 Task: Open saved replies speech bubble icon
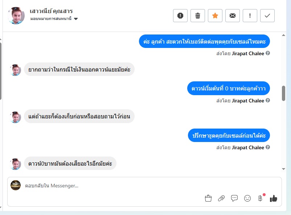tap(234, 198)
